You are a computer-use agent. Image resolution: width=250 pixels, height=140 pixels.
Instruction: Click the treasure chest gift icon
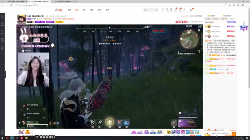159,132
